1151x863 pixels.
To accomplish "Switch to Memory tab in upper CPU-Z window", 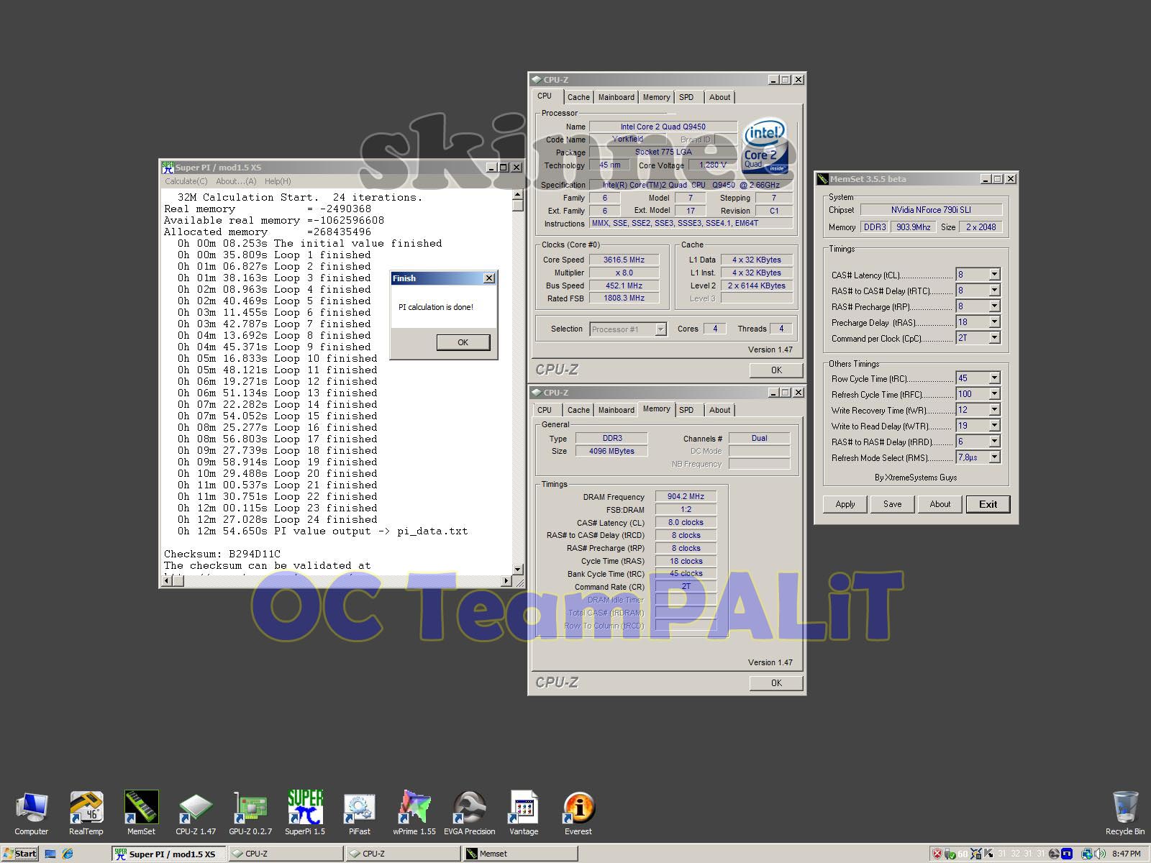I will (656, 97).
